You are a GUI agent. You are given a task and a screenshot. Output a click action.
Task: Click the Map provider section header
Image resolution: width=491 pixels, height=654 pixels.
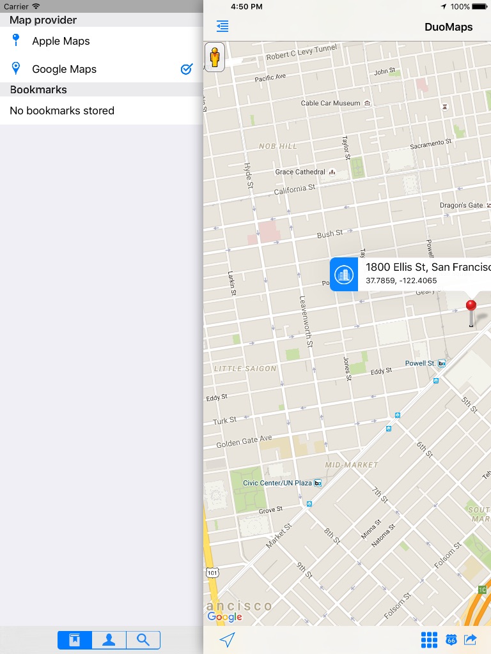point(102,20)
